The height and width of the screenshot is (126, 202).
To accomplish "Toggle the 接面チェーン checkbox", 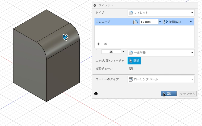I will pyautogui.click(x=131, y=68).
